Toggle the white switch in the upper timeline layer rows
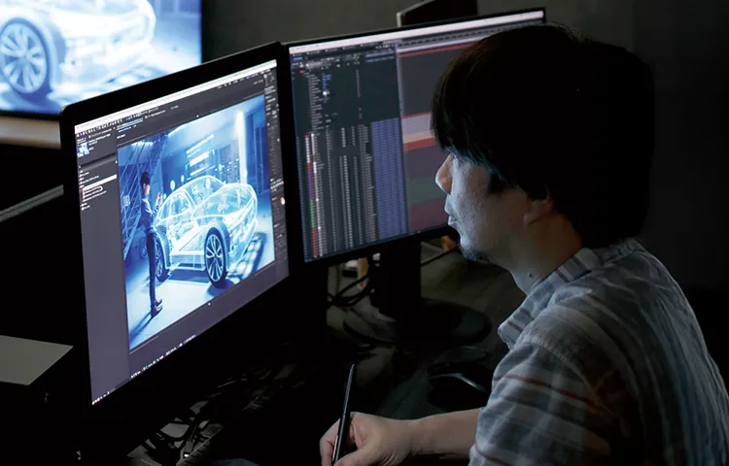 (x=327, y=94)
